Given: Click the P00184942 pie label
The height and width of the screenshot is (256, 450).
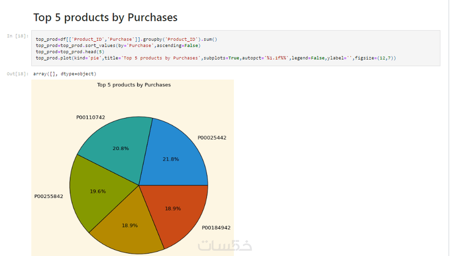Looking at the screenshot, I should pyautogui.click(x=216, y=228).
